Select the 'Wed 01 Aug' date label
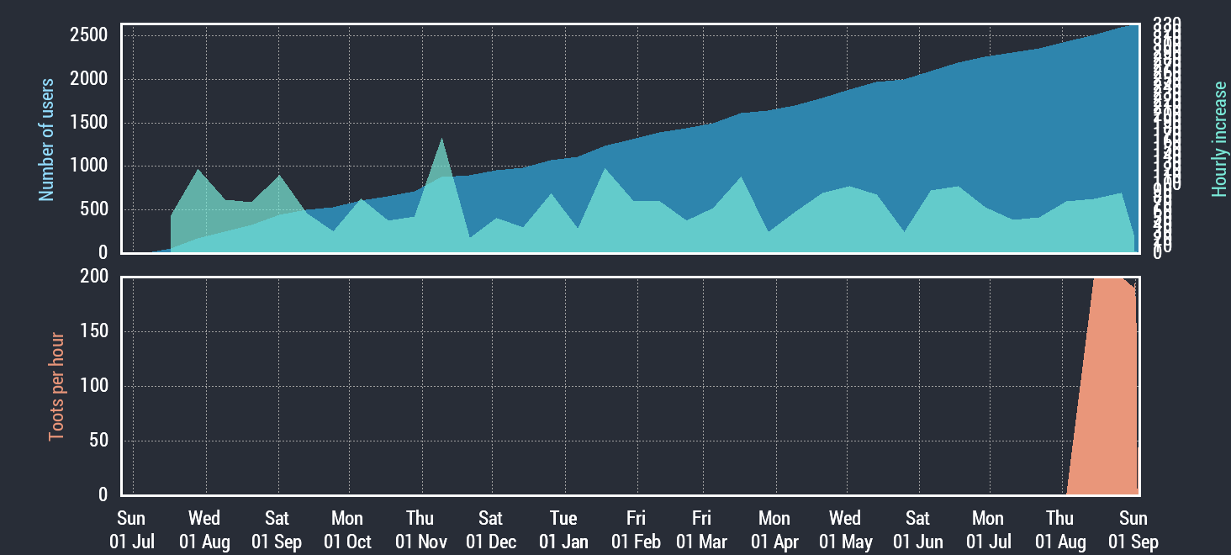The width and height of the screenshot is (1231, 555). coord(204,530)
